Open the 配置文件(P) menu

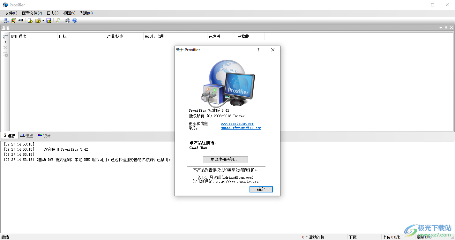pyautogui.click(x=32, y=13)
